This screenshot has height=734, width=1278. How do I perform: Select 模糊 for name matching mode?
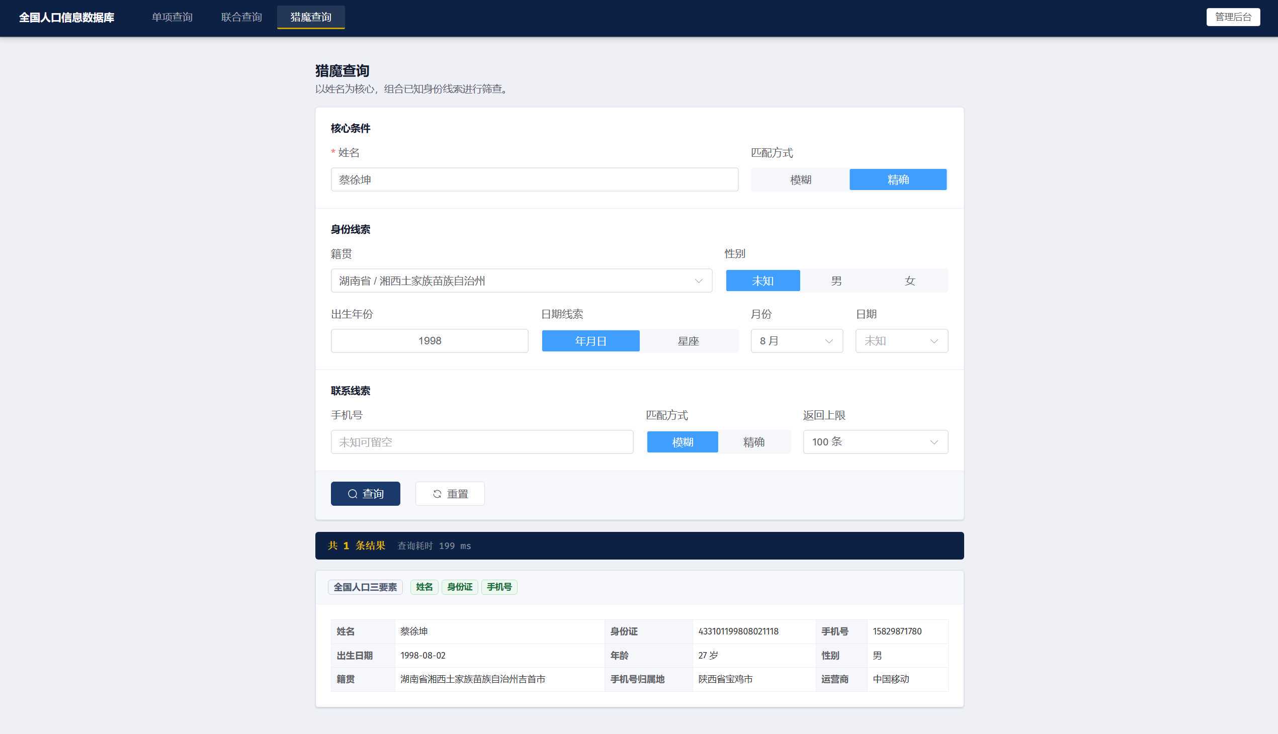pyautogui.click(x=800, y=180)
